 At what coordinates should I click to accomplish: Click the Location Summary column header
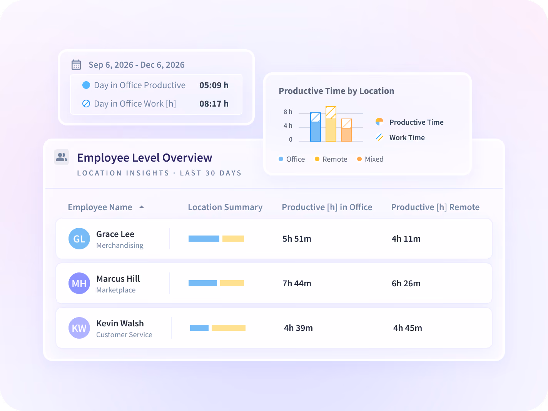pos(225,207)
